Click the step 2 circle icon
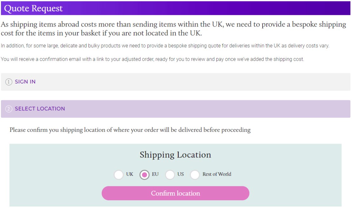The image size is (352, 210). point(9,109)
